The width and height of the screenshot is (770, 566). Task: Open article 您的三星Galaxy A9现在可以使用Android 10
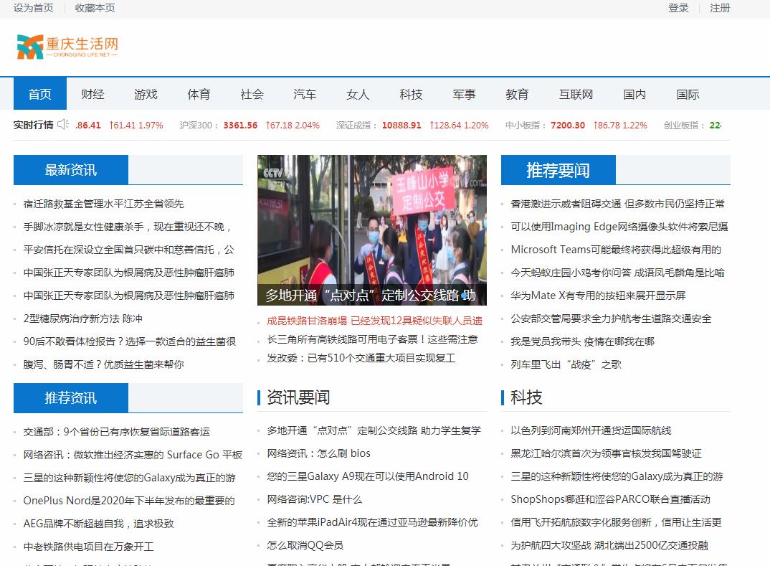pyautogui.click(x=368, y=476)
